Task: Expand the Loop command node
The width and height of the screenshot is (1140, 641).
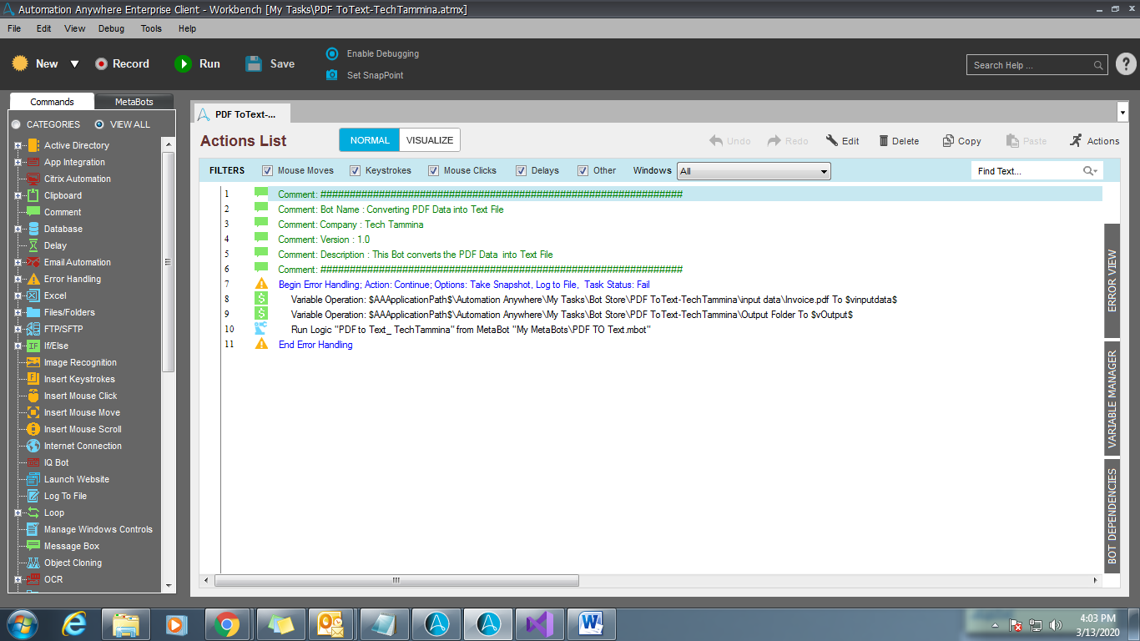Action: click(x=18, y=512)
